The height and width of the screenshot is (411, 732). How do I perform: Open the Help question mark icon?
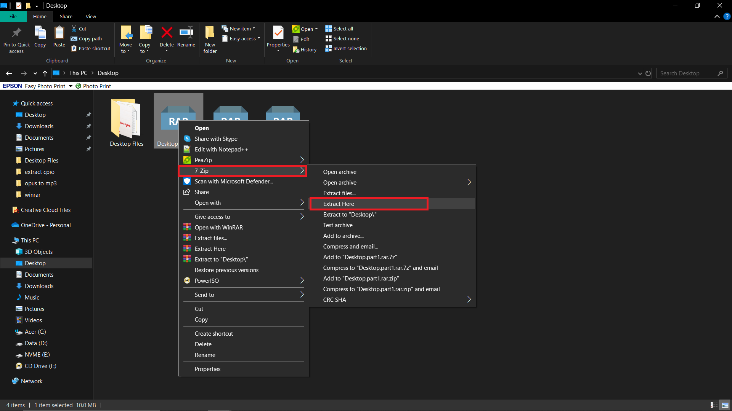coord(727,16)
